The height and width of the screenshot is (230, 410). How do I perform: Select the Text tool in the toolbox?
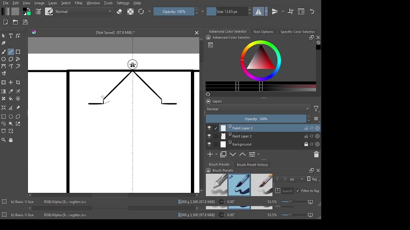11,36
